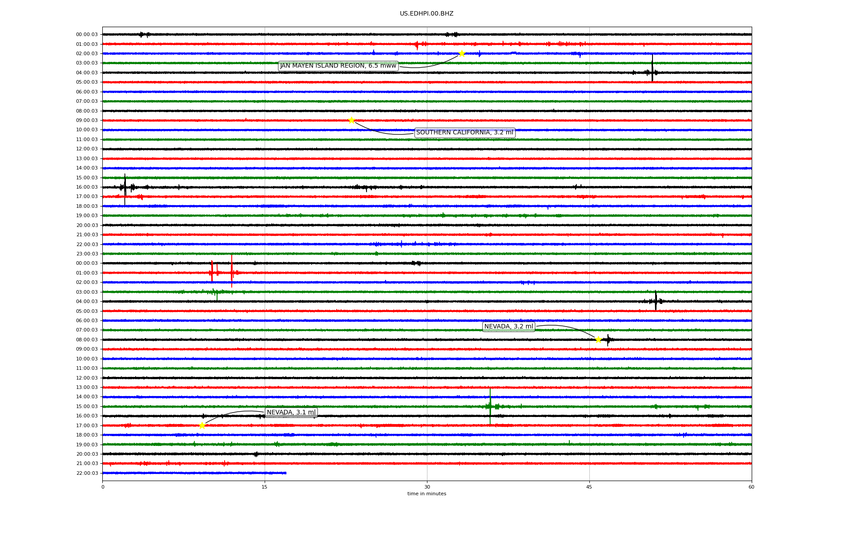Click the 17:00:03 label beside Nevada 3.1 star trace
Viewport: 854px width, 534px height.
pos(87,425)
